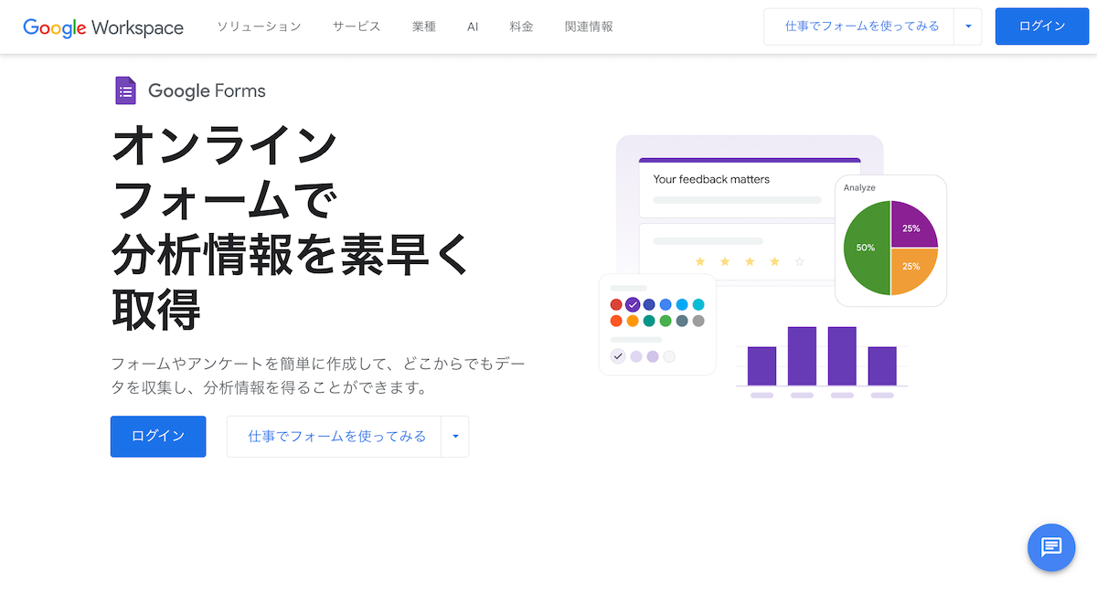The image size is (1097, 592).
Task: Open the 関連情報 menu
Action: point(590,26)
